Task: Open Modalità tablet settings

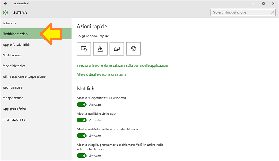Action: [x=36, y=66]
